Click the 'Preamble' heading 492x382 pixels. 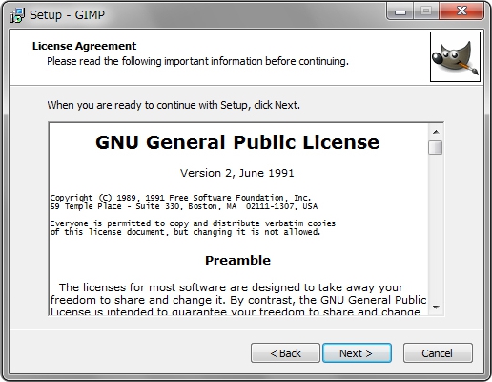pos(237,260)
